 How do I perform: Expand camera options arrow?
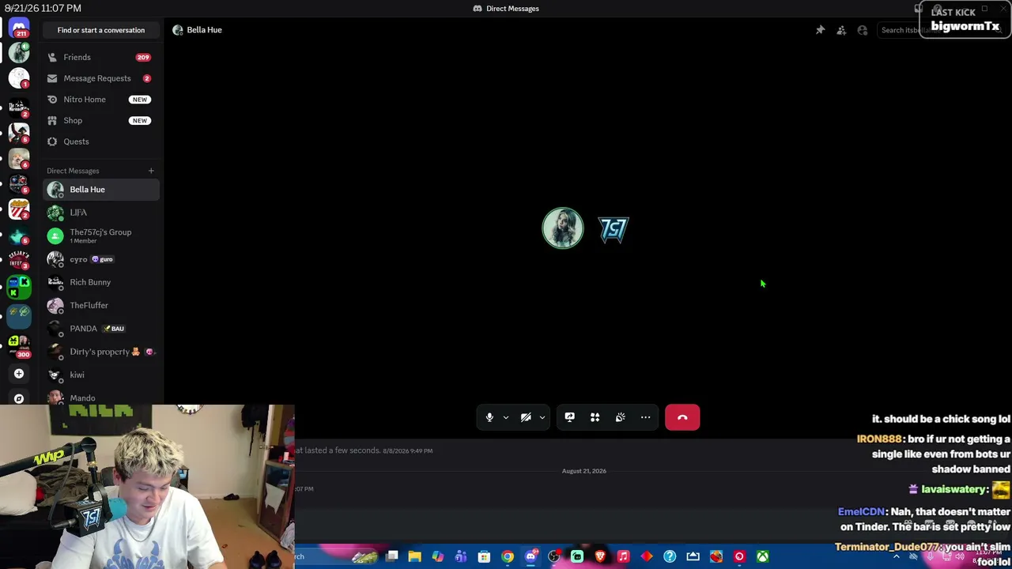pos(542,417)
